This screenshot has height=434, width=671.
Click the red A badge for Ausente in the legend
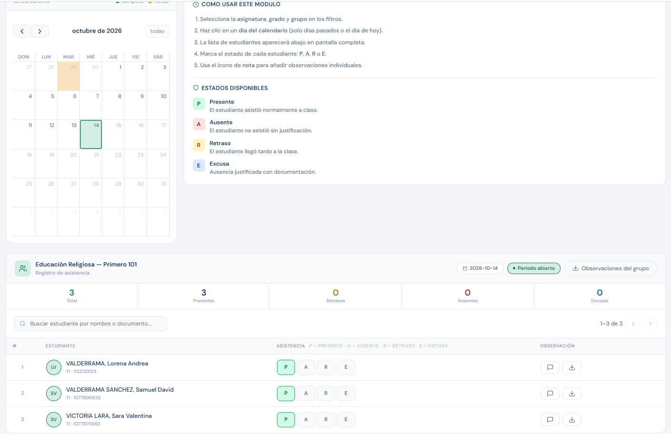click(199, 124)
